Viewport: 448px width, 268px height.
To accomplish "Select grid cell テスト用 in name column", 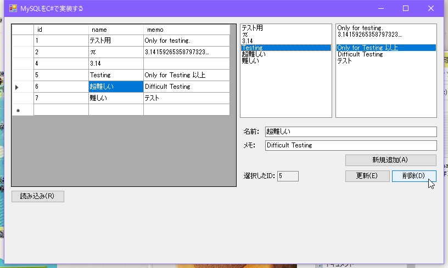I will coord(116,41).
